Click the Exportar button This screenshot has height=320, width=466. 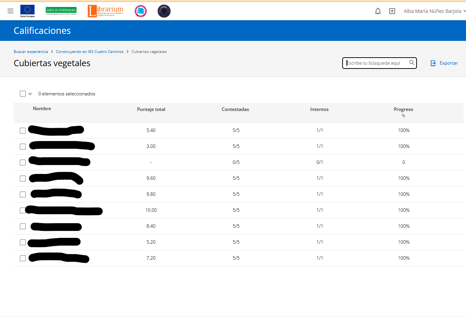click(444, 63)
